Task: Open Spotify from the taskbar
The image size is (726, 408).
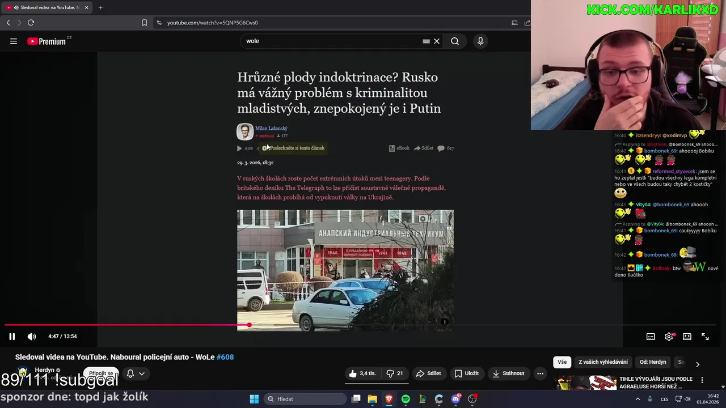Action: [x=406, y=399]
